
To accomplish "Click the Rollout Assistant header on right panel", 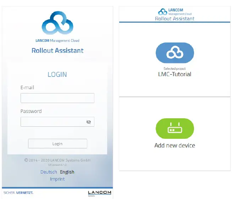I will [175, 19].
